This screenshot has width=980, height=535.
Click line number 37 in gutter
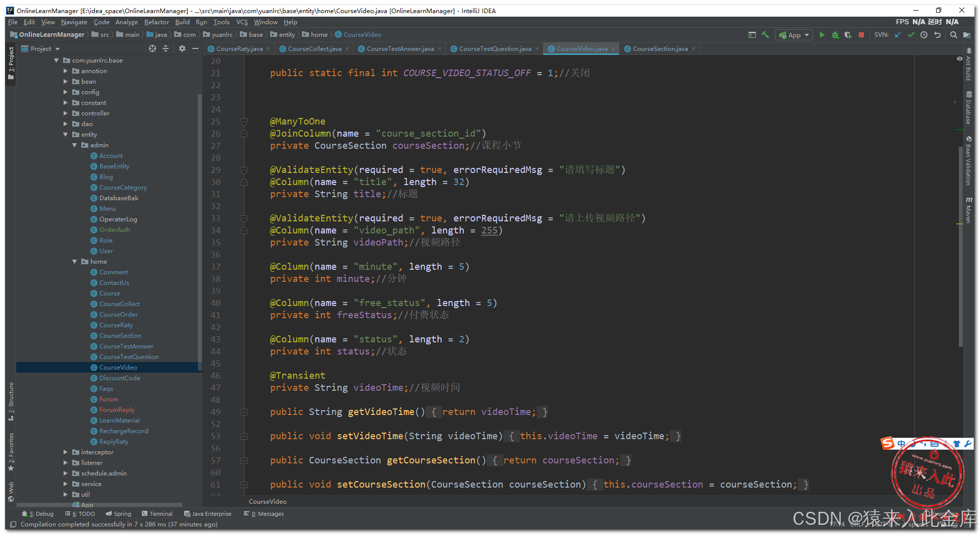[216, 267]
